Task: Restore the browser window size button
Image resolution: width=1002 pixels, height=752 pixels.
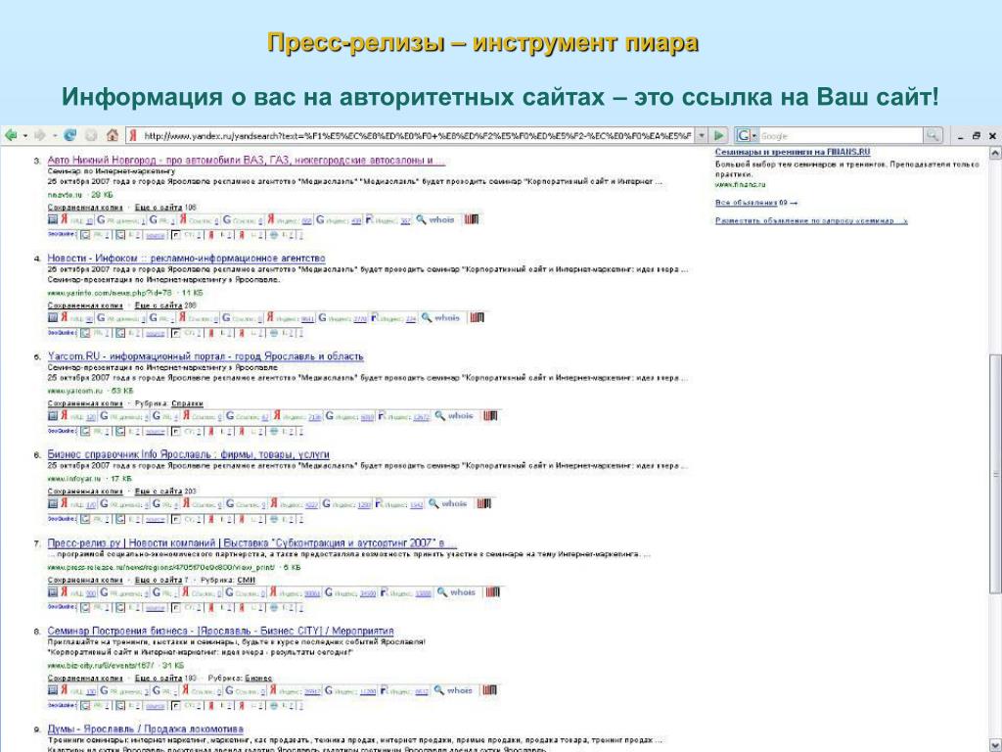Action: (x=976, y=135)
